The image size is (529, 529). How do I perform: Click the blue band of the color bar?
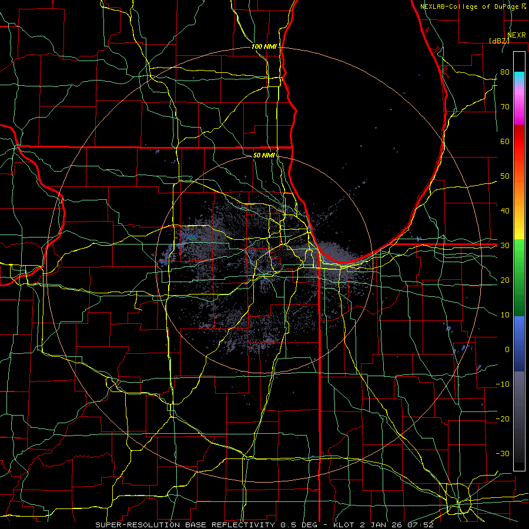tap(519, 343)
